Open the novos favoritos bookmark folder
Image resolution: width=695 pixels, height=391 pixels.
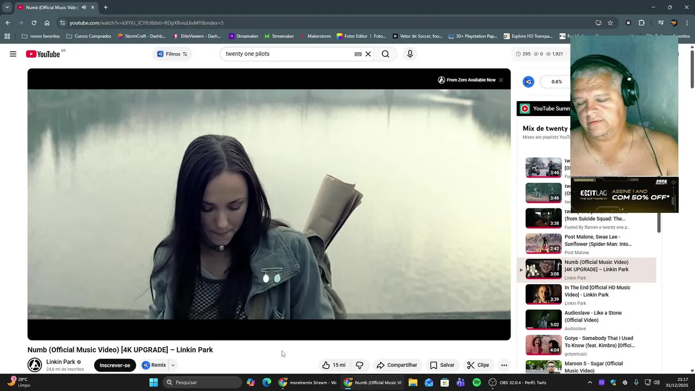41,36
